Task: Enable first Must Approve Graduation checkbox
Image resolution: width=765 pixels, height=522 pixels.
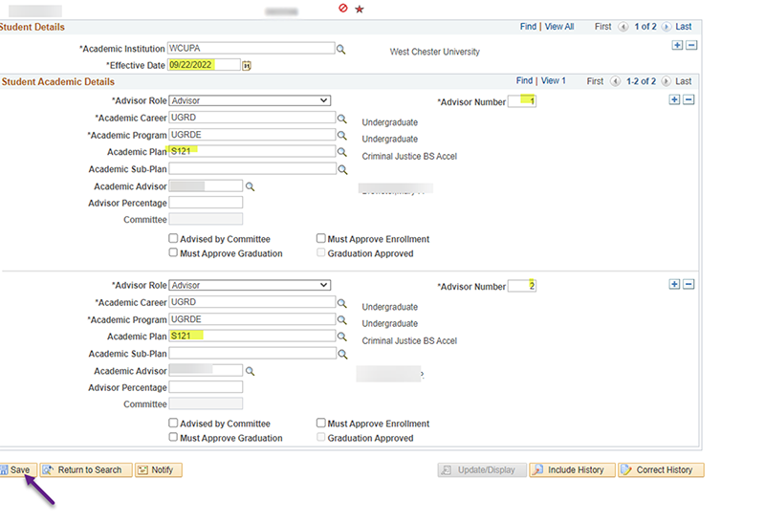Action: point(173,253)
